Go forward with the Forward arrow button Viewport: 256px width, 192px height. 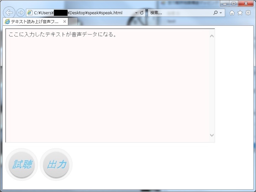[20, 12]
